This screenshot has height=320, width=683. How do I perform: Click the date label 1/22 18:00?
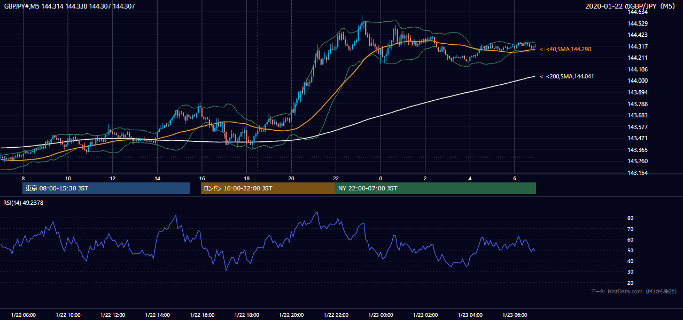(x=246, y=315)
